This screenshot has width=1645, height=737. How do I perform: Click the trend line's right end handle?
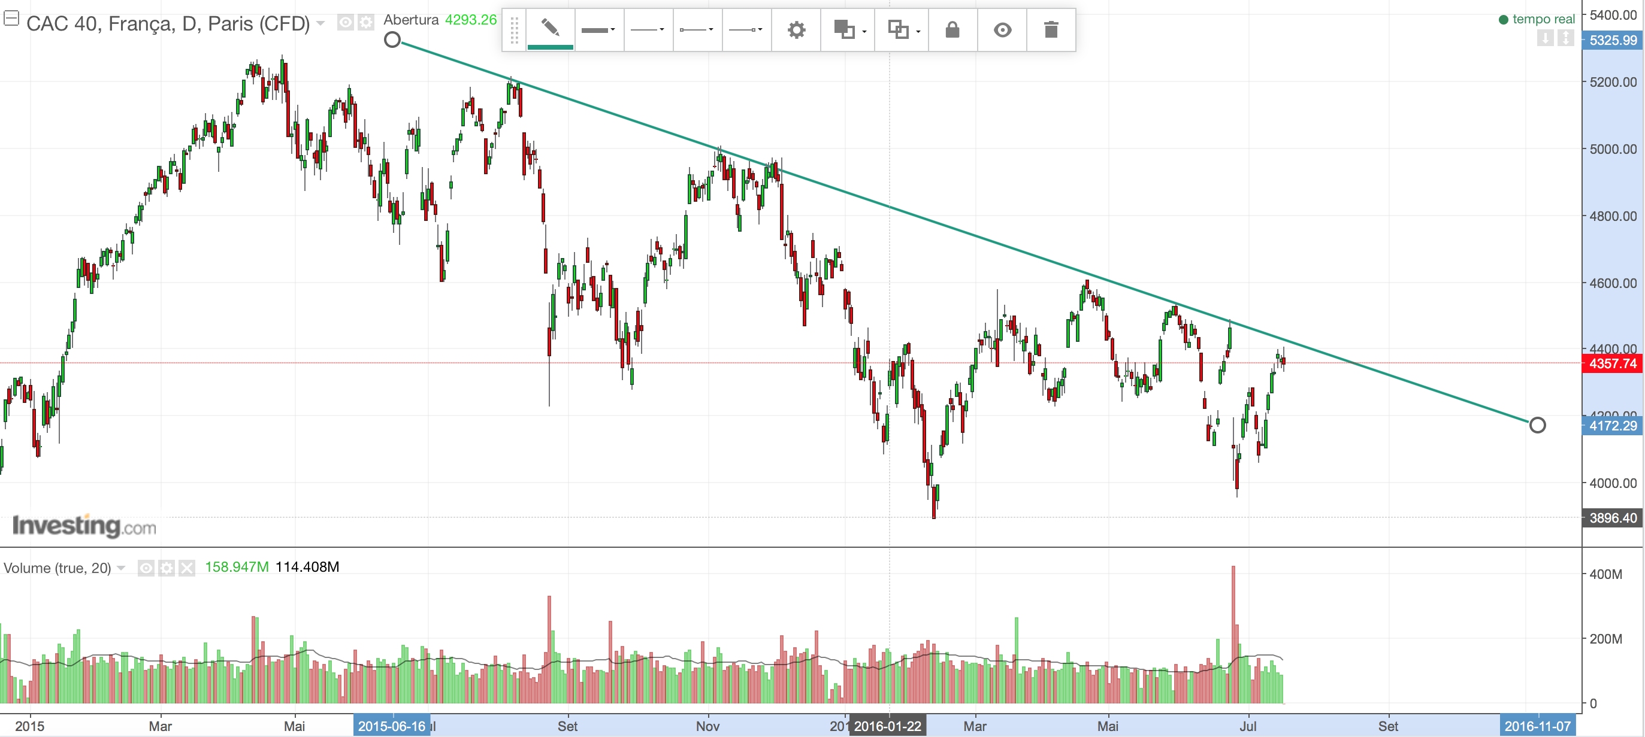pos(1537,425)
